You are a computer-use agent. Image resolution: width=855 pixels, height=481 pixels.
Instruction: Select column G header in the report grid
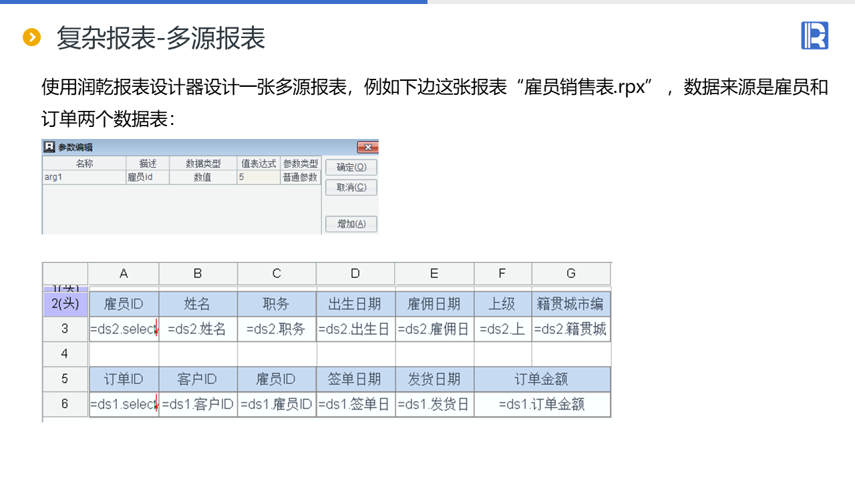pyautogui.click(x=571, y=273)
